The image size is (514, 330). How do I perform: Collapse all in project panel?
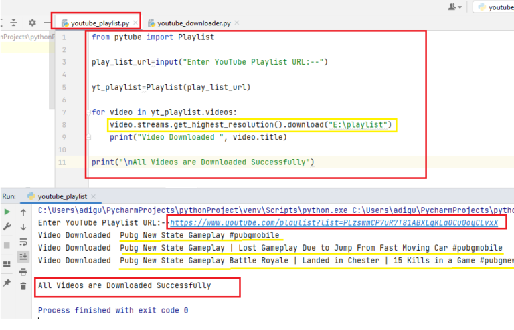13,23
